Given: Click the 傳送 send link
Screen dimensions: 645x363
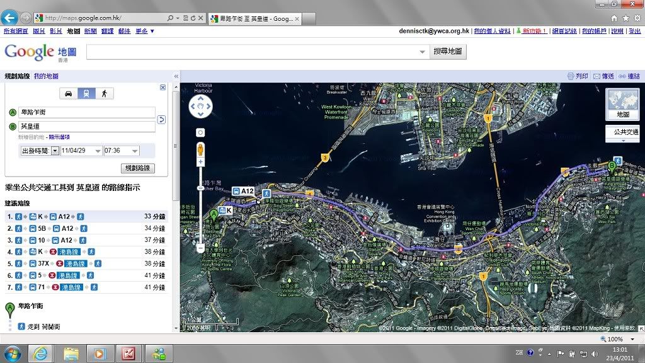Looking at the screenshot, I should coord(604,76).
